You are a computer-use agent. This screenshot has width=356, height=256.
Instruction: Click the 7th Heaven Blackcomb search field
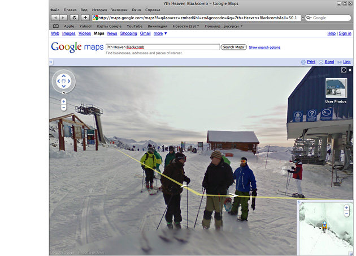coord(162,47)
